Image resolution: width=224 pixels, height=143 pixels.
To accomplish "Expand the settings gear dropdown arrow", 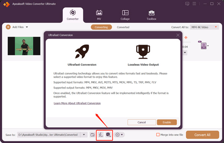I will click(122, 135).
